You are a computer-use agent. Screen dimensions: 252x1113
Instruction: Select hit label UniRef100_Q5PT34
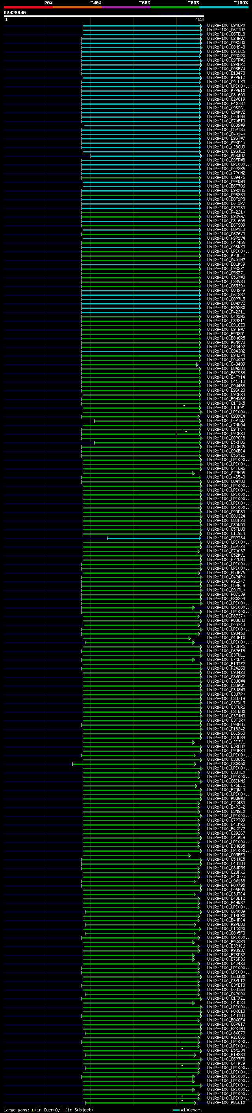(226, 538)
